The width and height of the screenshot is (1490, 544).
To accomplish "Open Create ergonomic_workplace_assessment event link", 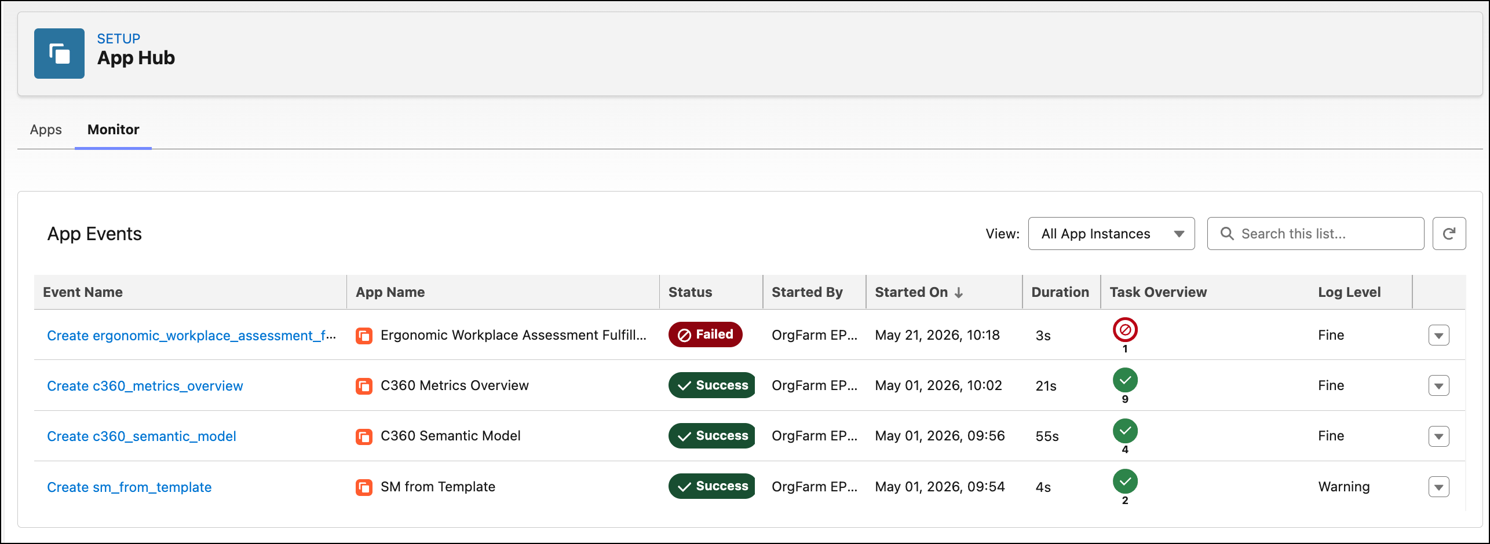I will (191, 336).
